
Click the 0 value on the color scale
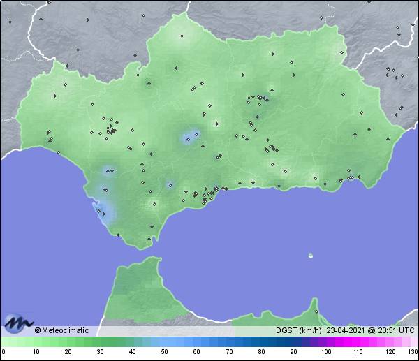click(x=3, y=352)
